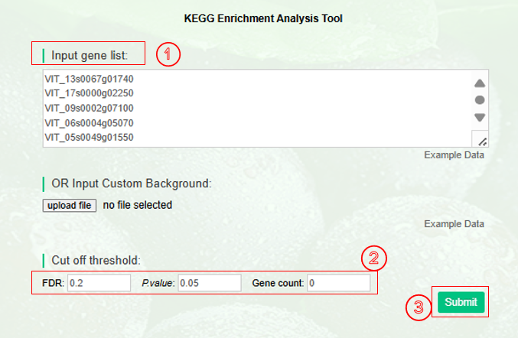This screenshot has height=338, width=518.
Task: Click the scroll-down arrow in gene list box
Action: (480, 117)
